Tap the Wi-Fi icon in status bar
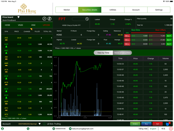The image size is (174, 131). (164, 1)
